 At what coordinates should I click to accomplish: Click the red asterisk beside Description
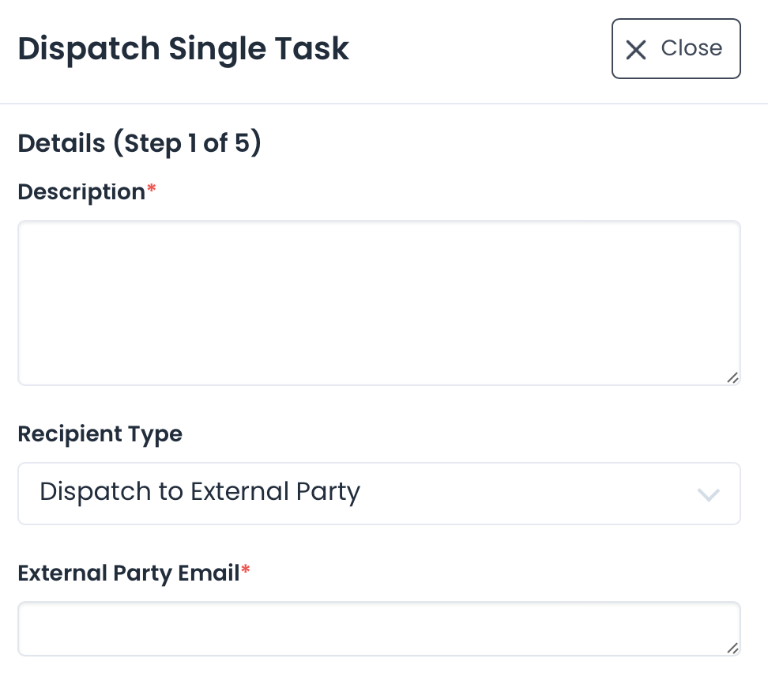(x=152, y=190)
